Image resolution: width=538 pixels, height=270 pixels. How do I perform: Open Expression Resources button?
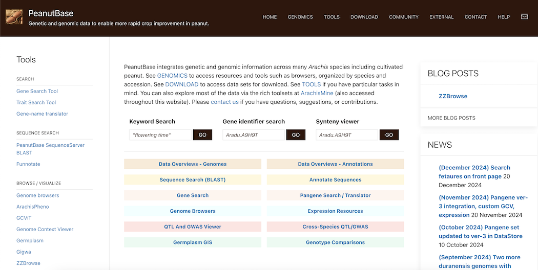coord(335,211)
